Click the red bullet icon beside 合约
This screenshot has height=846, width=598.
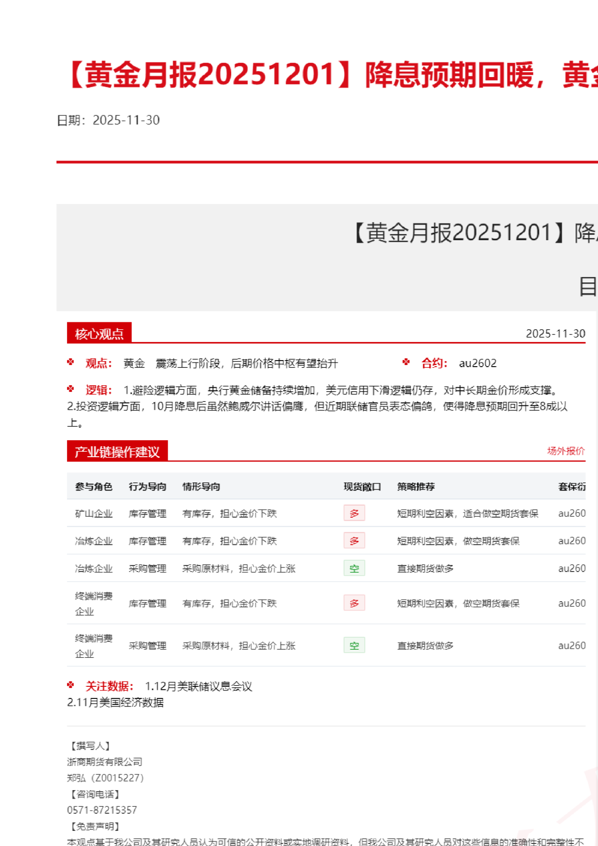(x=406, y=362)
